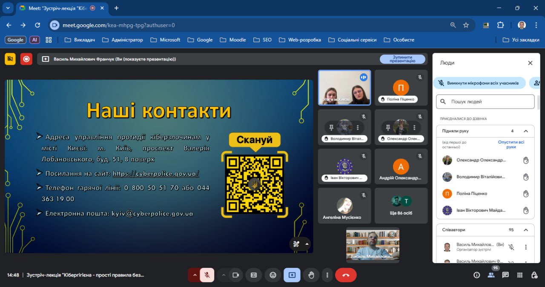Toggle closed captions button

[x=254, y=275]
